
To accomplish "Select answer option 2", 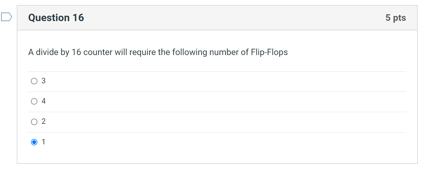I will click(x=34, y=122).
